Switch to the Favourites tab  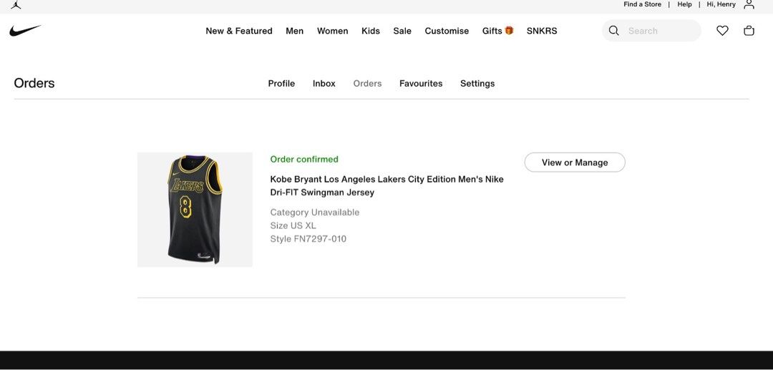coord(421,83)
